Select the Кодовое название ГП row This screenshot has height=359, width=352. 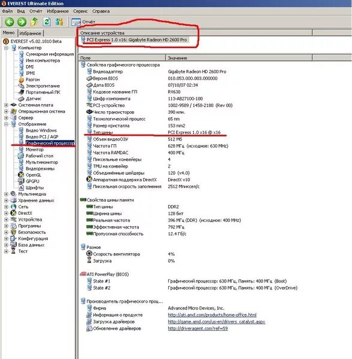click(133, 92)
